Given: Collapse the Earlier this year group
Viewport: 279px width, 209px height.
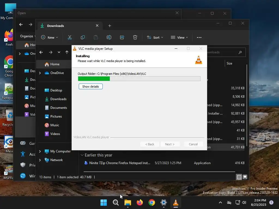Looking at the screenshot, I should (82, 155).
